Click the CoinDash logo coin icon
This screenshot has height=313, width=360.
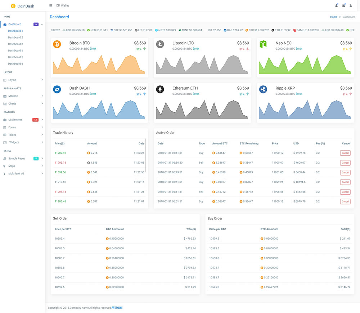[13, 6]
